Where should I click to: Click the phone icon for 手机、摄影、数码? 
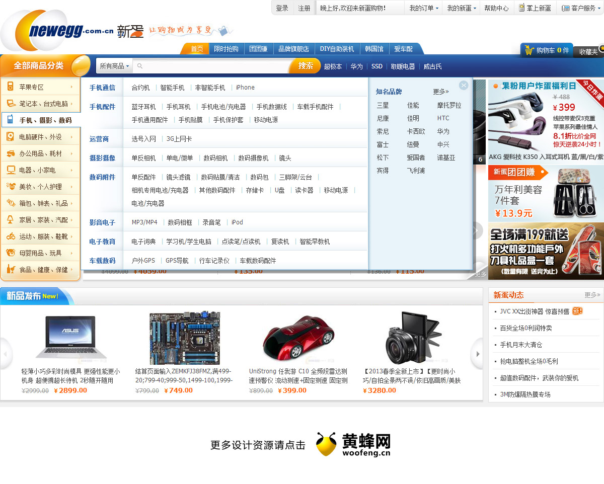10,120
